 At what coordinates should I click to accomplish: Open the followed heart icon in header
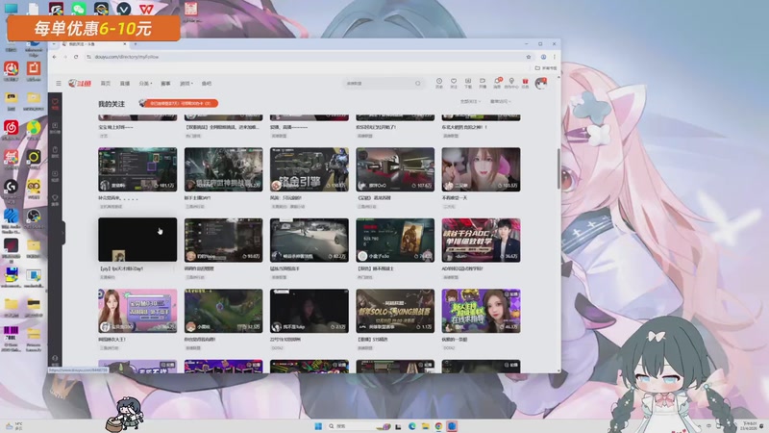454,83
